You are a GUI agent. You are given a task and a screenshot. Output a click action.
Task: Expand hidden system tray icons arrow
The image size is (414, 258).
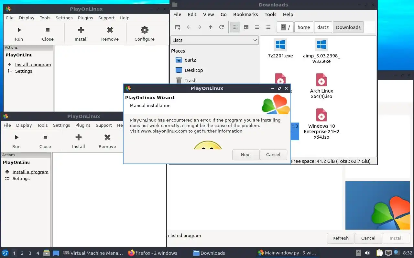[x=358, y=253]
